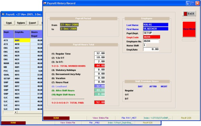Viewport: 201px width, 126px height.
Task: Click File: _1PB2 status in Payroll window
Action: 94,123
